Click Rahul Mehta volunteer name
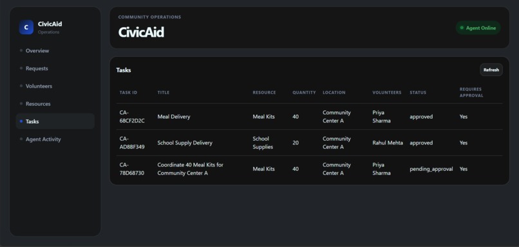 click(388, 143)
